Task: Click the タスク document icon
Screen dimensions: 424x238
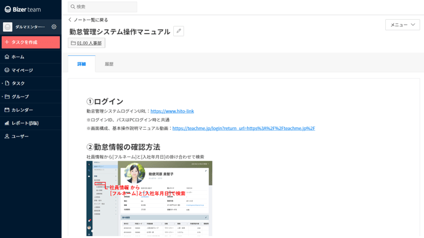Action: (7, 83)
